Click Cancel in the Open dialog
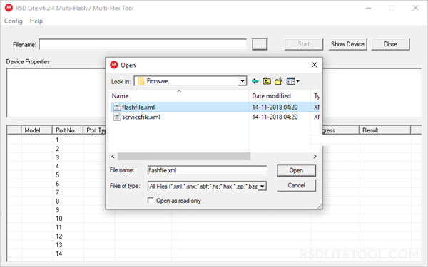Image resolution: width=428 pixels, height=267 pixels. pos(297,185)
